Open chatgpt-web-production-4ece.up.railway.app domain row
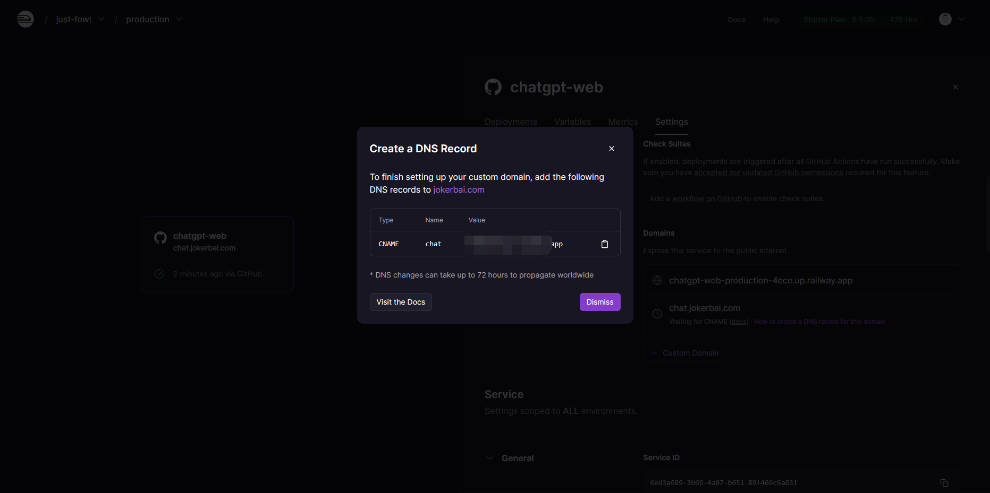 pyautogui.click(x=802, y=280)
